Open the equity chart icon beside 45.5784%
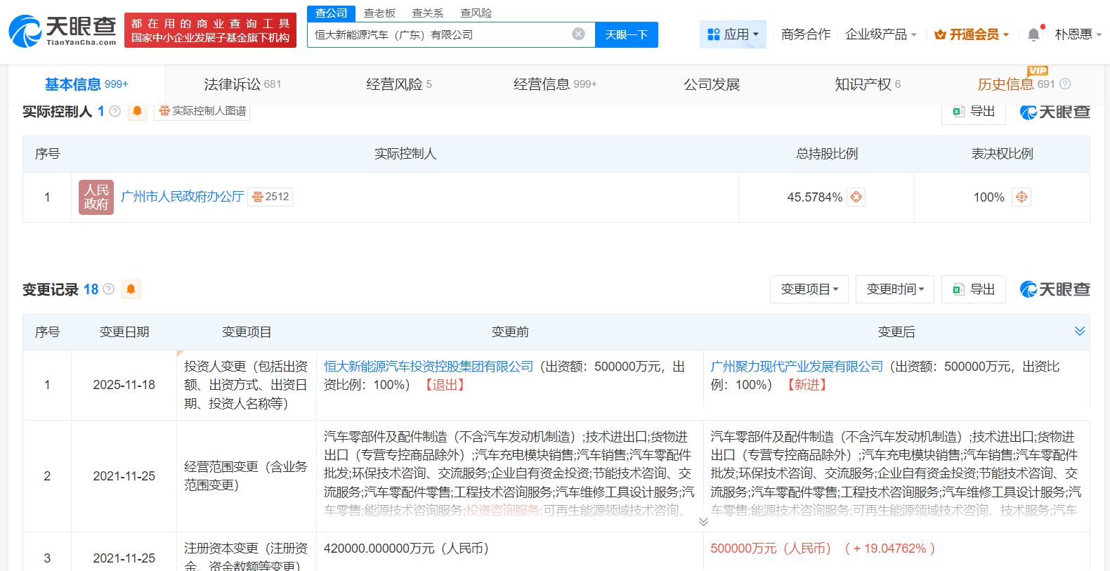 pos(856,197)
